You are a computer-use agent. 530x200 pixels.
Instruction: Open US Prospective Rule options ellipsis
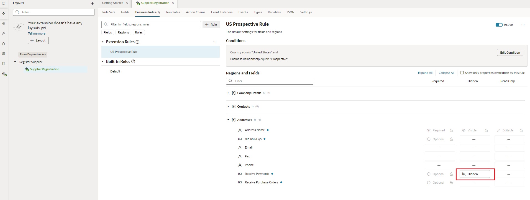pyautogui.click(x=523, y=25)
